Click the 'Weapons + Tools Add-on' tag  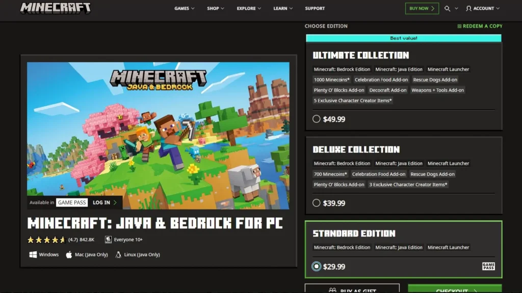point(437,90)
